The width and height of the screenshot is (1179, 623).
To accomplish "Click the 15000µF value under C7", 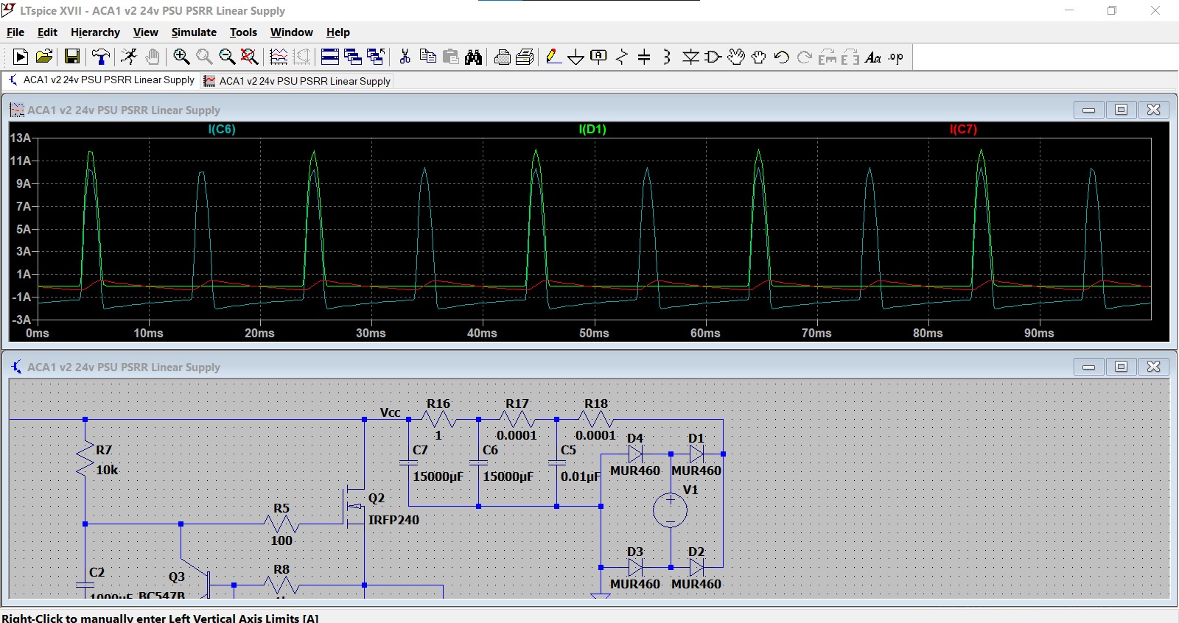I will click(x=438, y=476).
